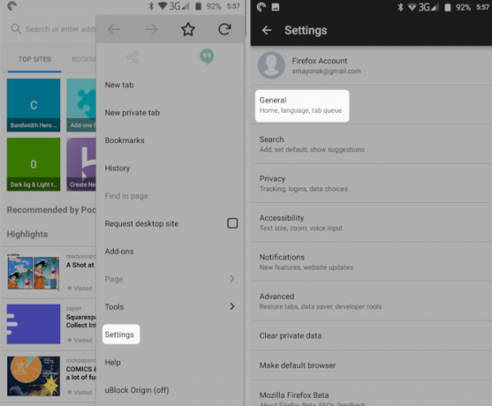Check the Request desktop site checkbox
Image resolution: width=492 pixels, height=406 pixels.
[x=233, y=223]
